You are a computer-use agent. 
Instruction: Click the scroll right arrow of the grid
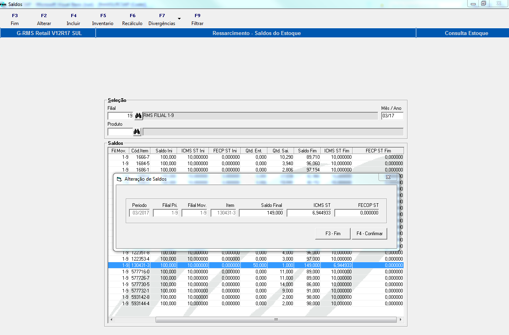pos(400,320)
